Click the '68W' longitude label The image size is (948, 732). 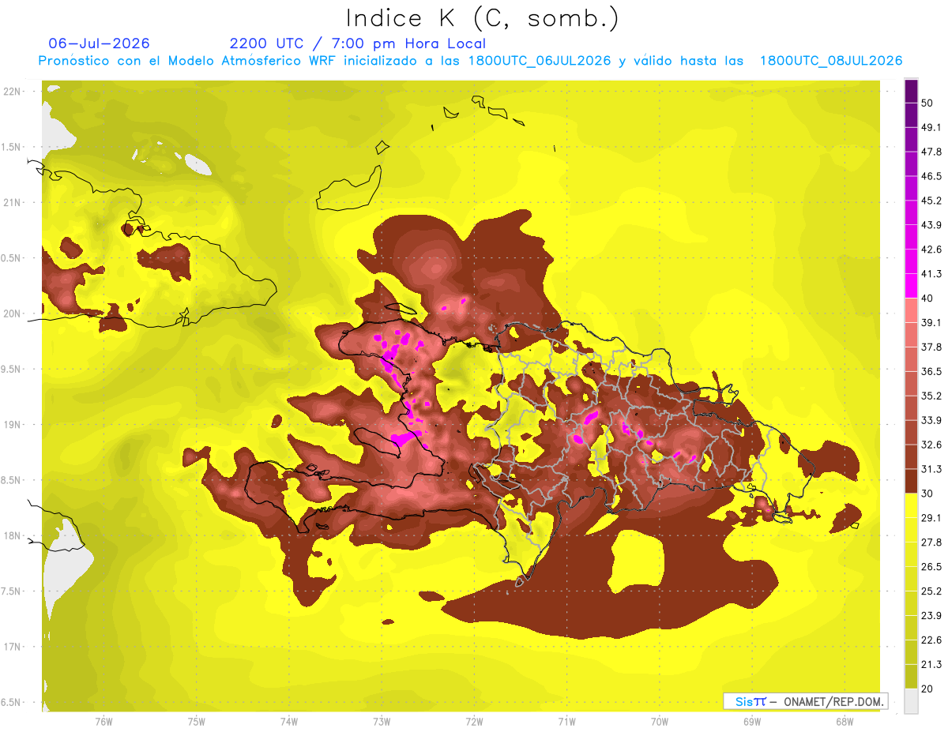pyautogui.click(x=844, y=722)
